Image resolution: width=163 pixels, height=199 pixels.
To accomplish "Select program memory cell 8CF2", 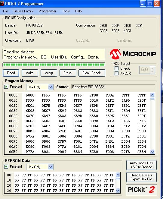I will coord(142,126).
